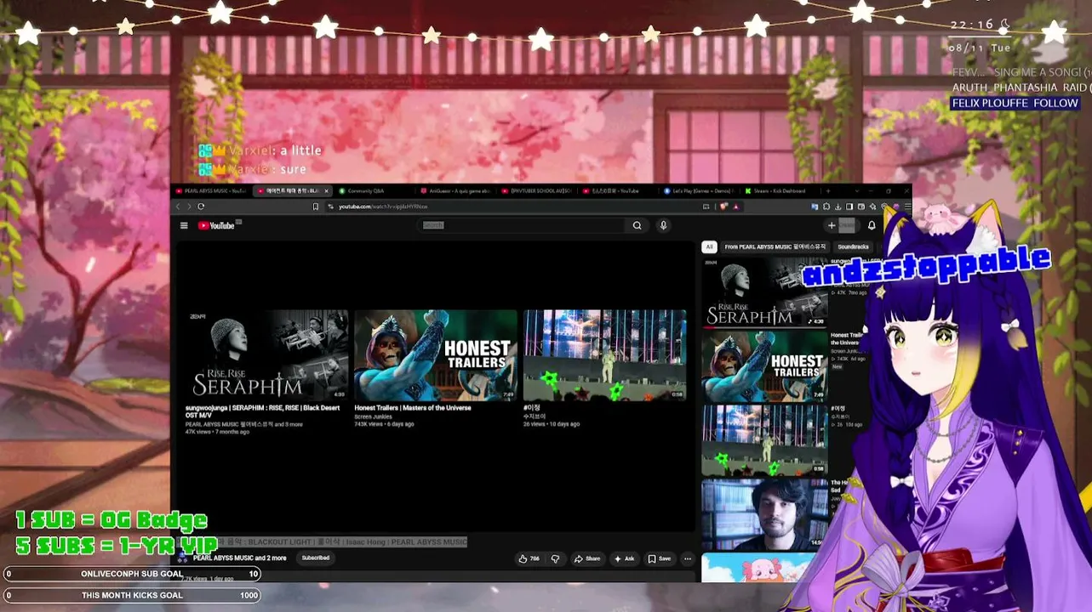This screenshot has width=1092, height=612.
Task: Select the youtube.com address bar URL
Action: click(x=383, y=207)
